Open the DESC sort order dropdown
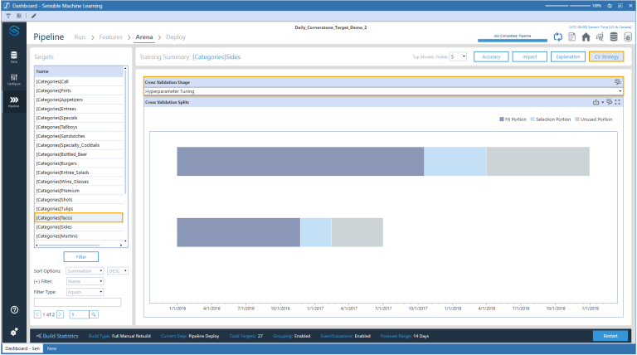The image size is (637, 355). [118, 271]
